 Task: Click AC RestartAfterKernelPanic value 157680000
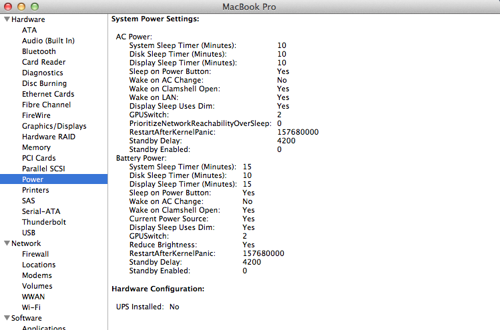click(298, 132)
